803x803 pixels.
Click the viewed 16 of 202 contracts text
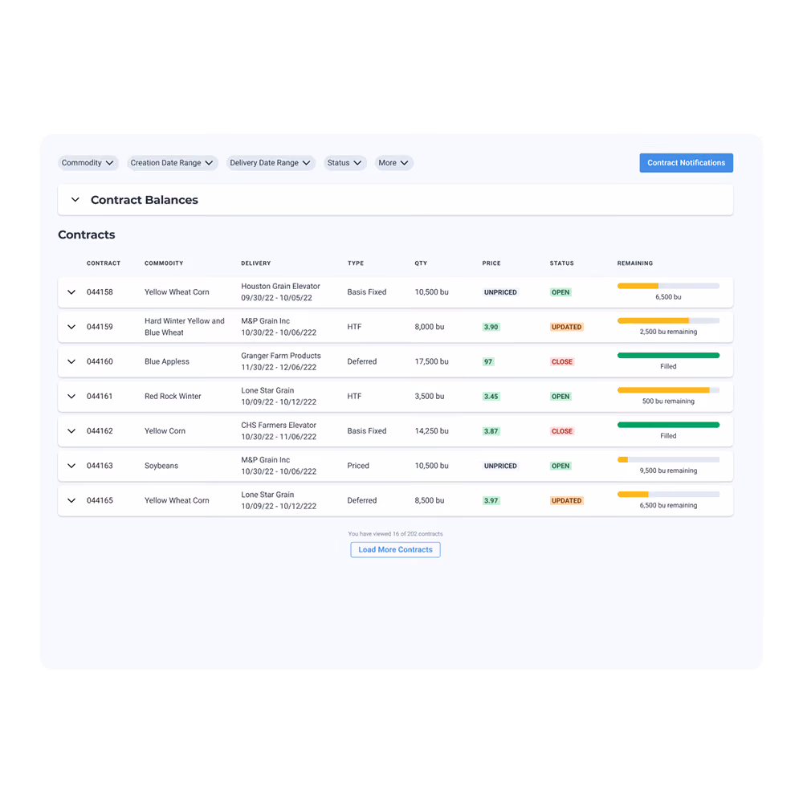point(395,534)
